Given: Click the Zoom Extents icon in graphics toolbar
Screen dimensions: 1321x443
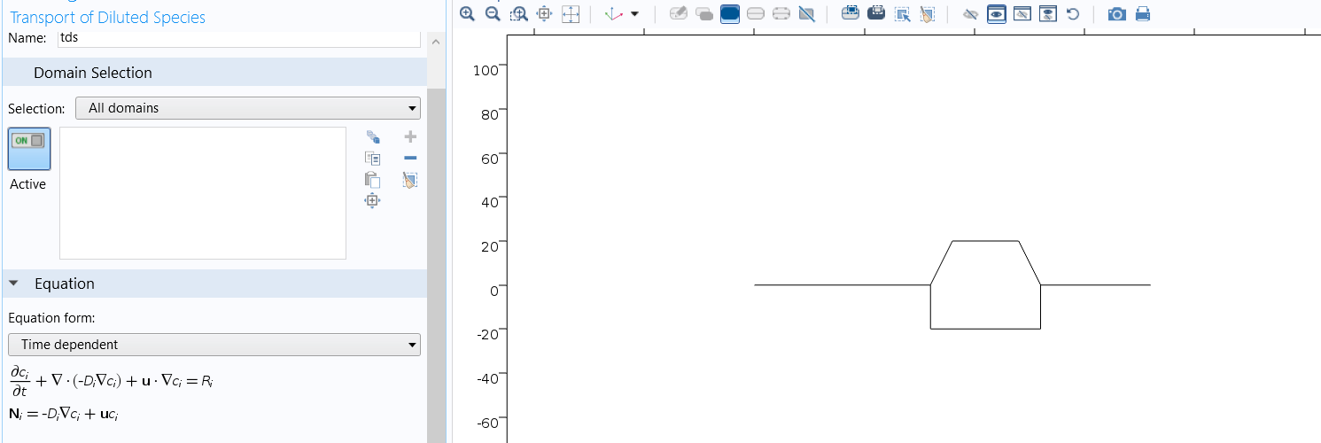Looking at the screenshot, I should pyautogui.click(x=571, y=14).
